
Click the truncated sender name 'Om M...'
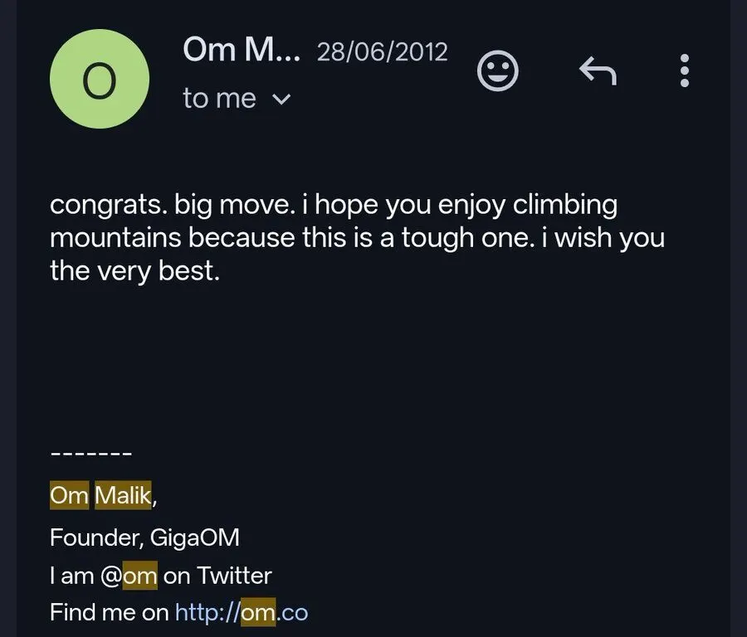click(x=242, y=50)
